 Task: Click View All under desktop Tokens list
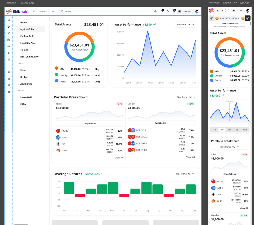click(119, 158)
